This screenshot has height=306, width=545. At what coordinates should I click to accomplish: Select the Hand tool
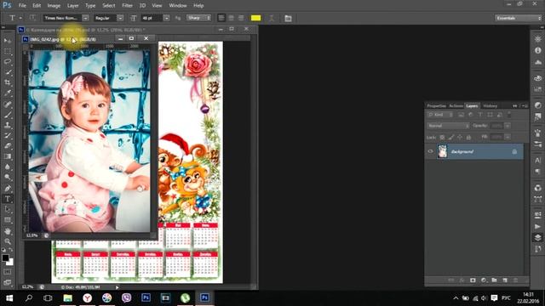[8, 230]
